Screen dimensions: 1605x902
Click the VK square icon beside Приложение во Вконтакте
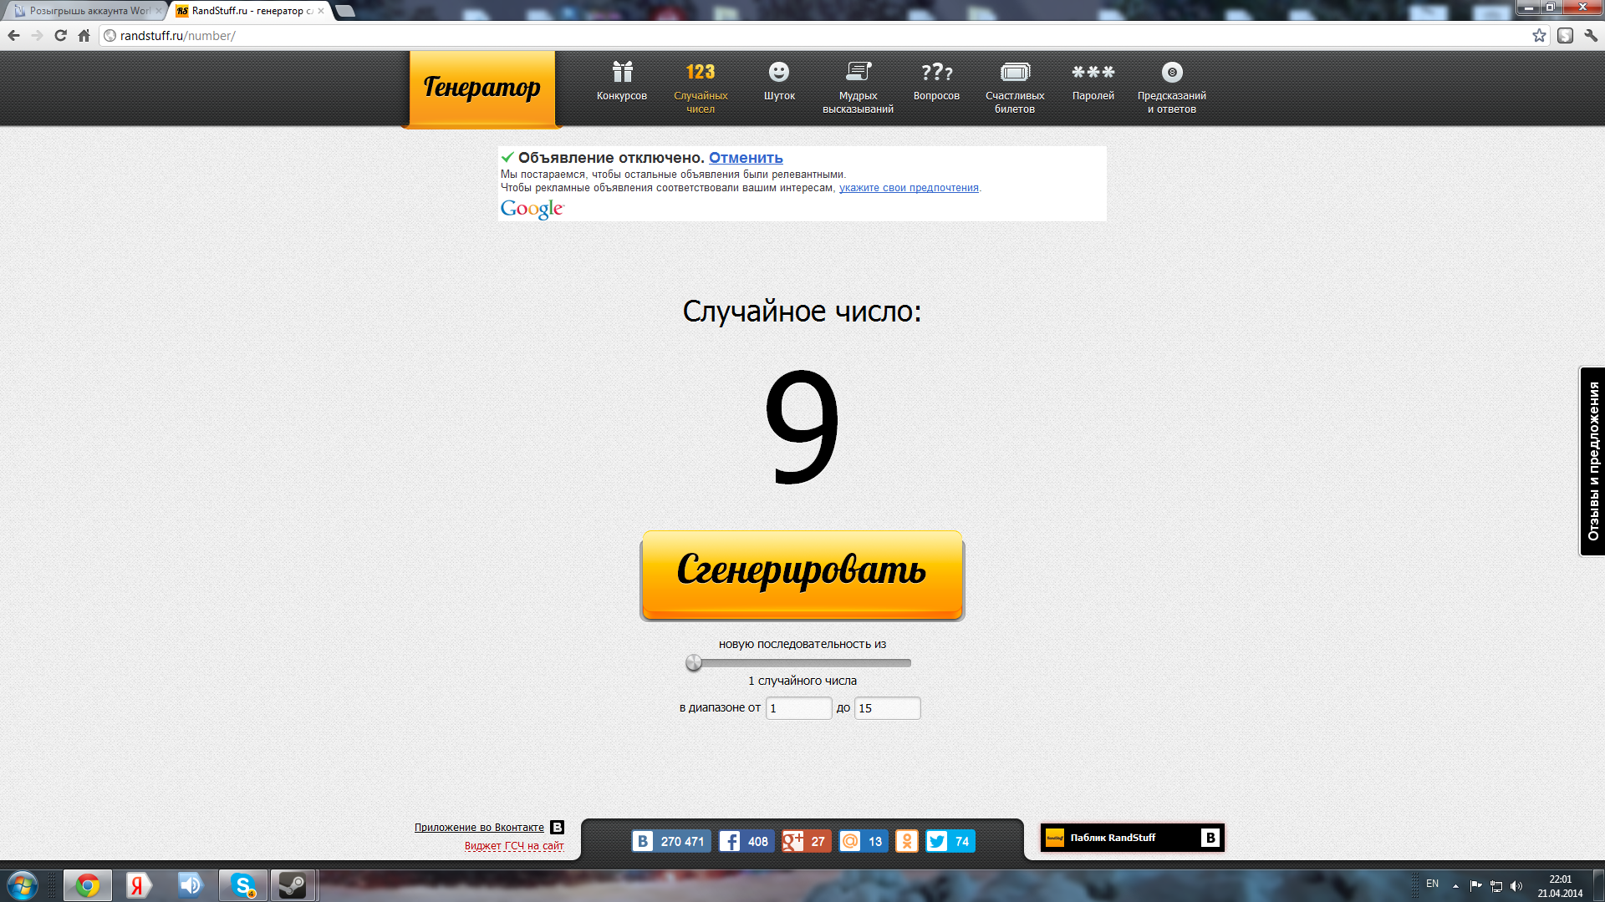[558, 828]
